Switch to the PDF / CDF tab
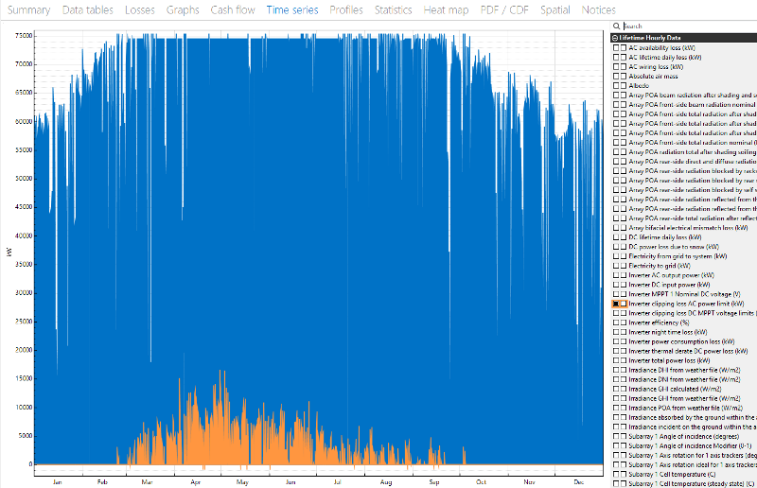The width and height of the screenshot is (757, 488). (x=504, y=10)
